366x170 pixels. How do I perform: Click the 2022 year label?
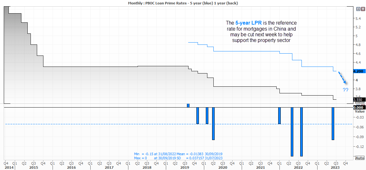[x=298, y=168]
